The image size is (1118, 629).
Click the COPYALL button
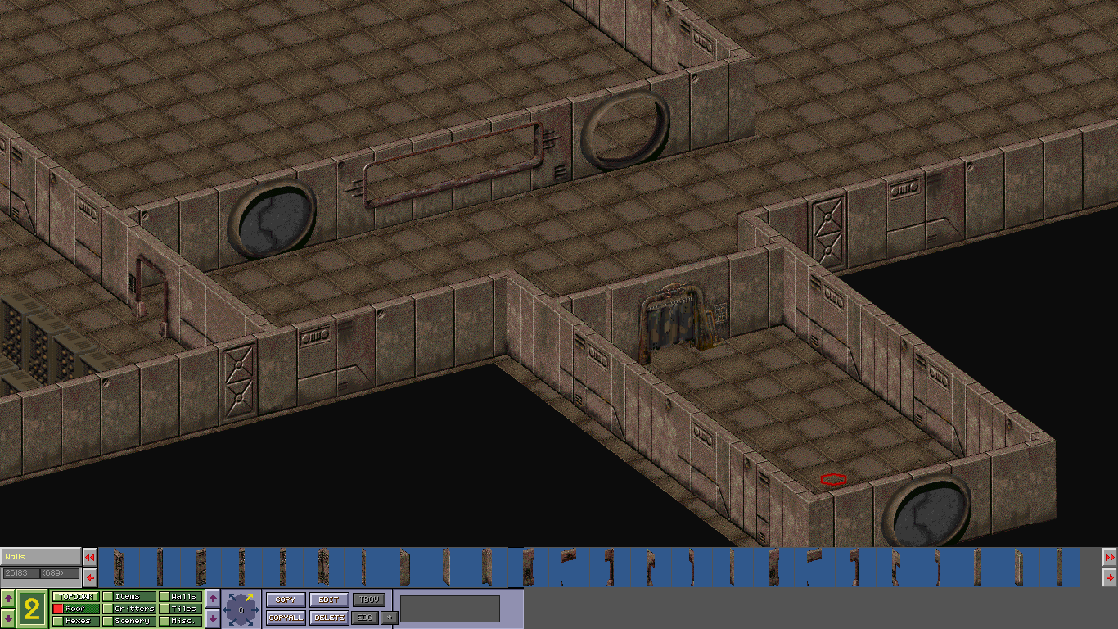(286, 618)
